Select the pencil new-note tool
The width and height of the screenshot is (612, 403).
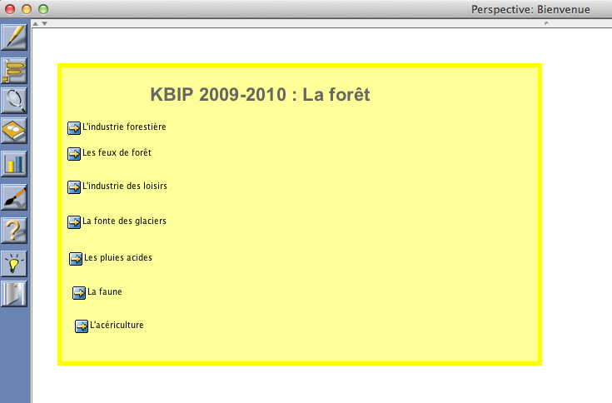15,37
